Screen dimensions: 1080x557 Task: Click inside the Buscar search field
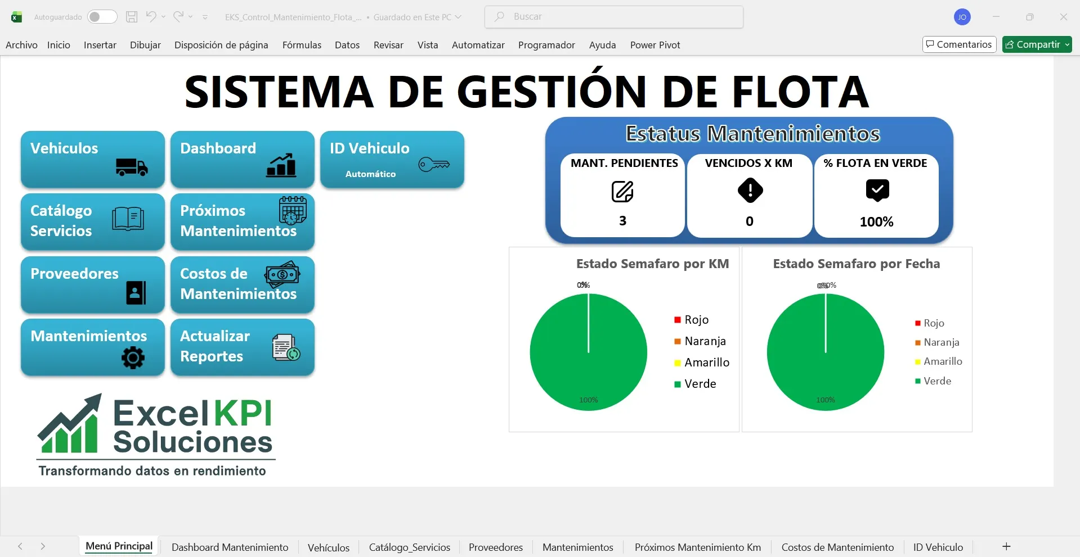(613, 17)
